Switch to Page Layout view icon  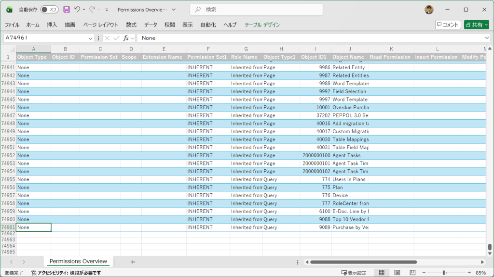(x=397, y=273)
